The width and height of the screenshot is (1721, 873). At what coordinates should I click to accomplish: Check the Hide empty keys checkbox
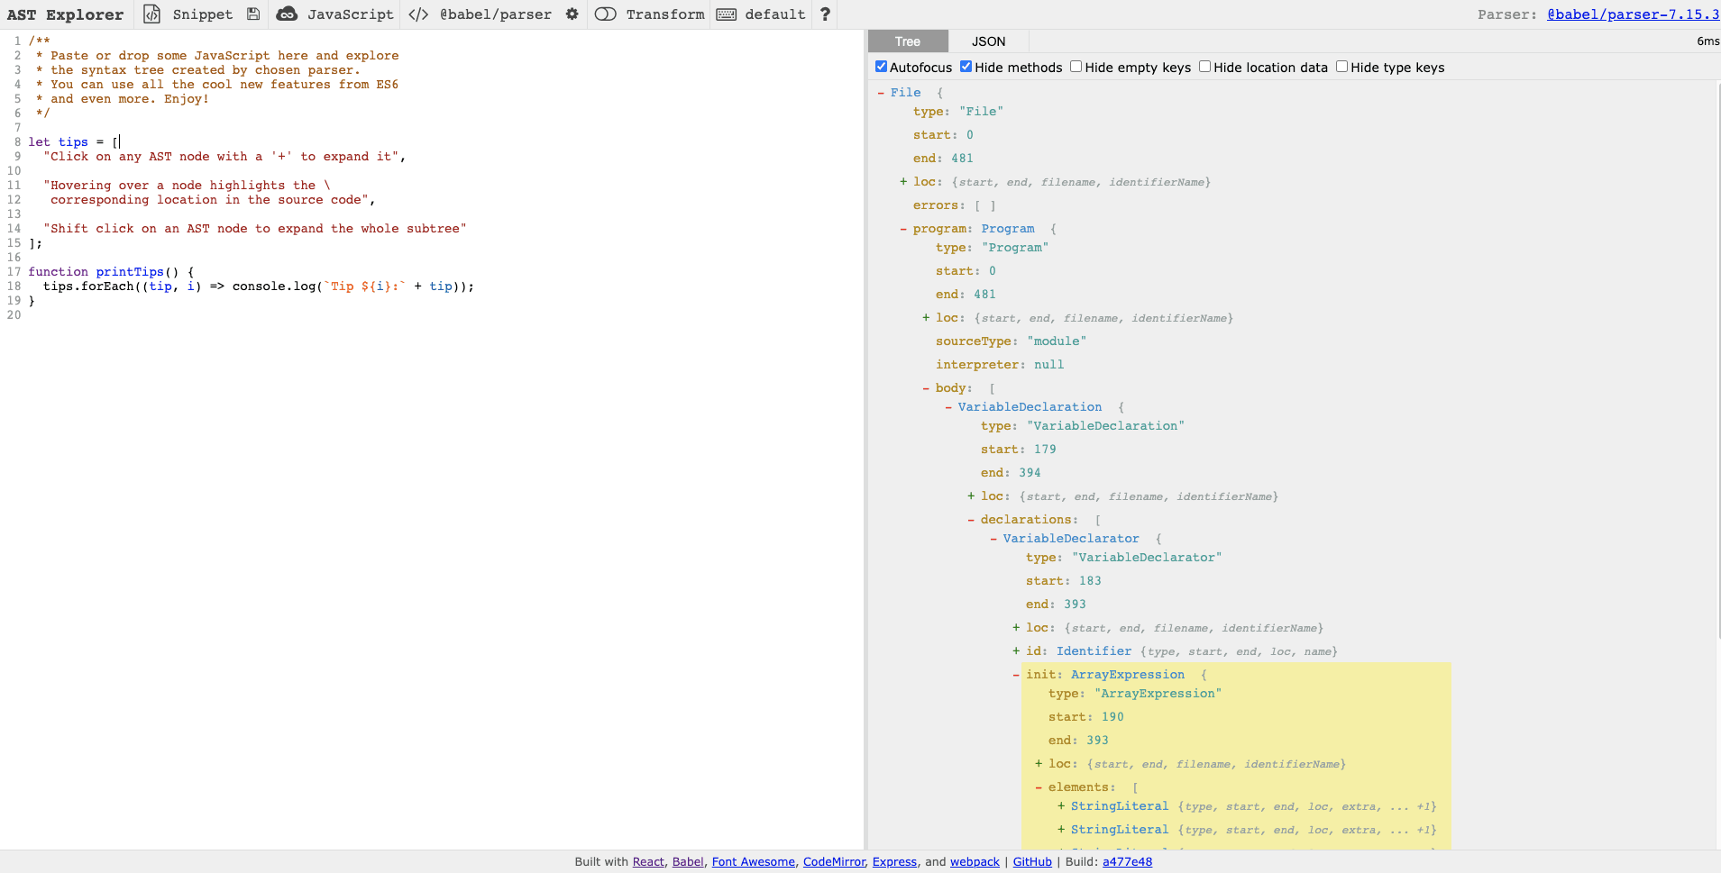point(1076,67)
